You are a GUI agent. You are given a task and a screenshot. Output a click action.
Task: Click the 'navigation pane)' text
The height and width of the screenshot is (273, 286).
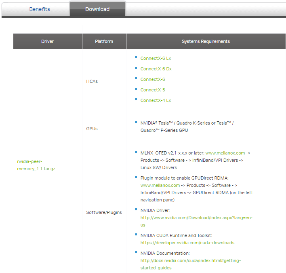[x=158, y=200]
